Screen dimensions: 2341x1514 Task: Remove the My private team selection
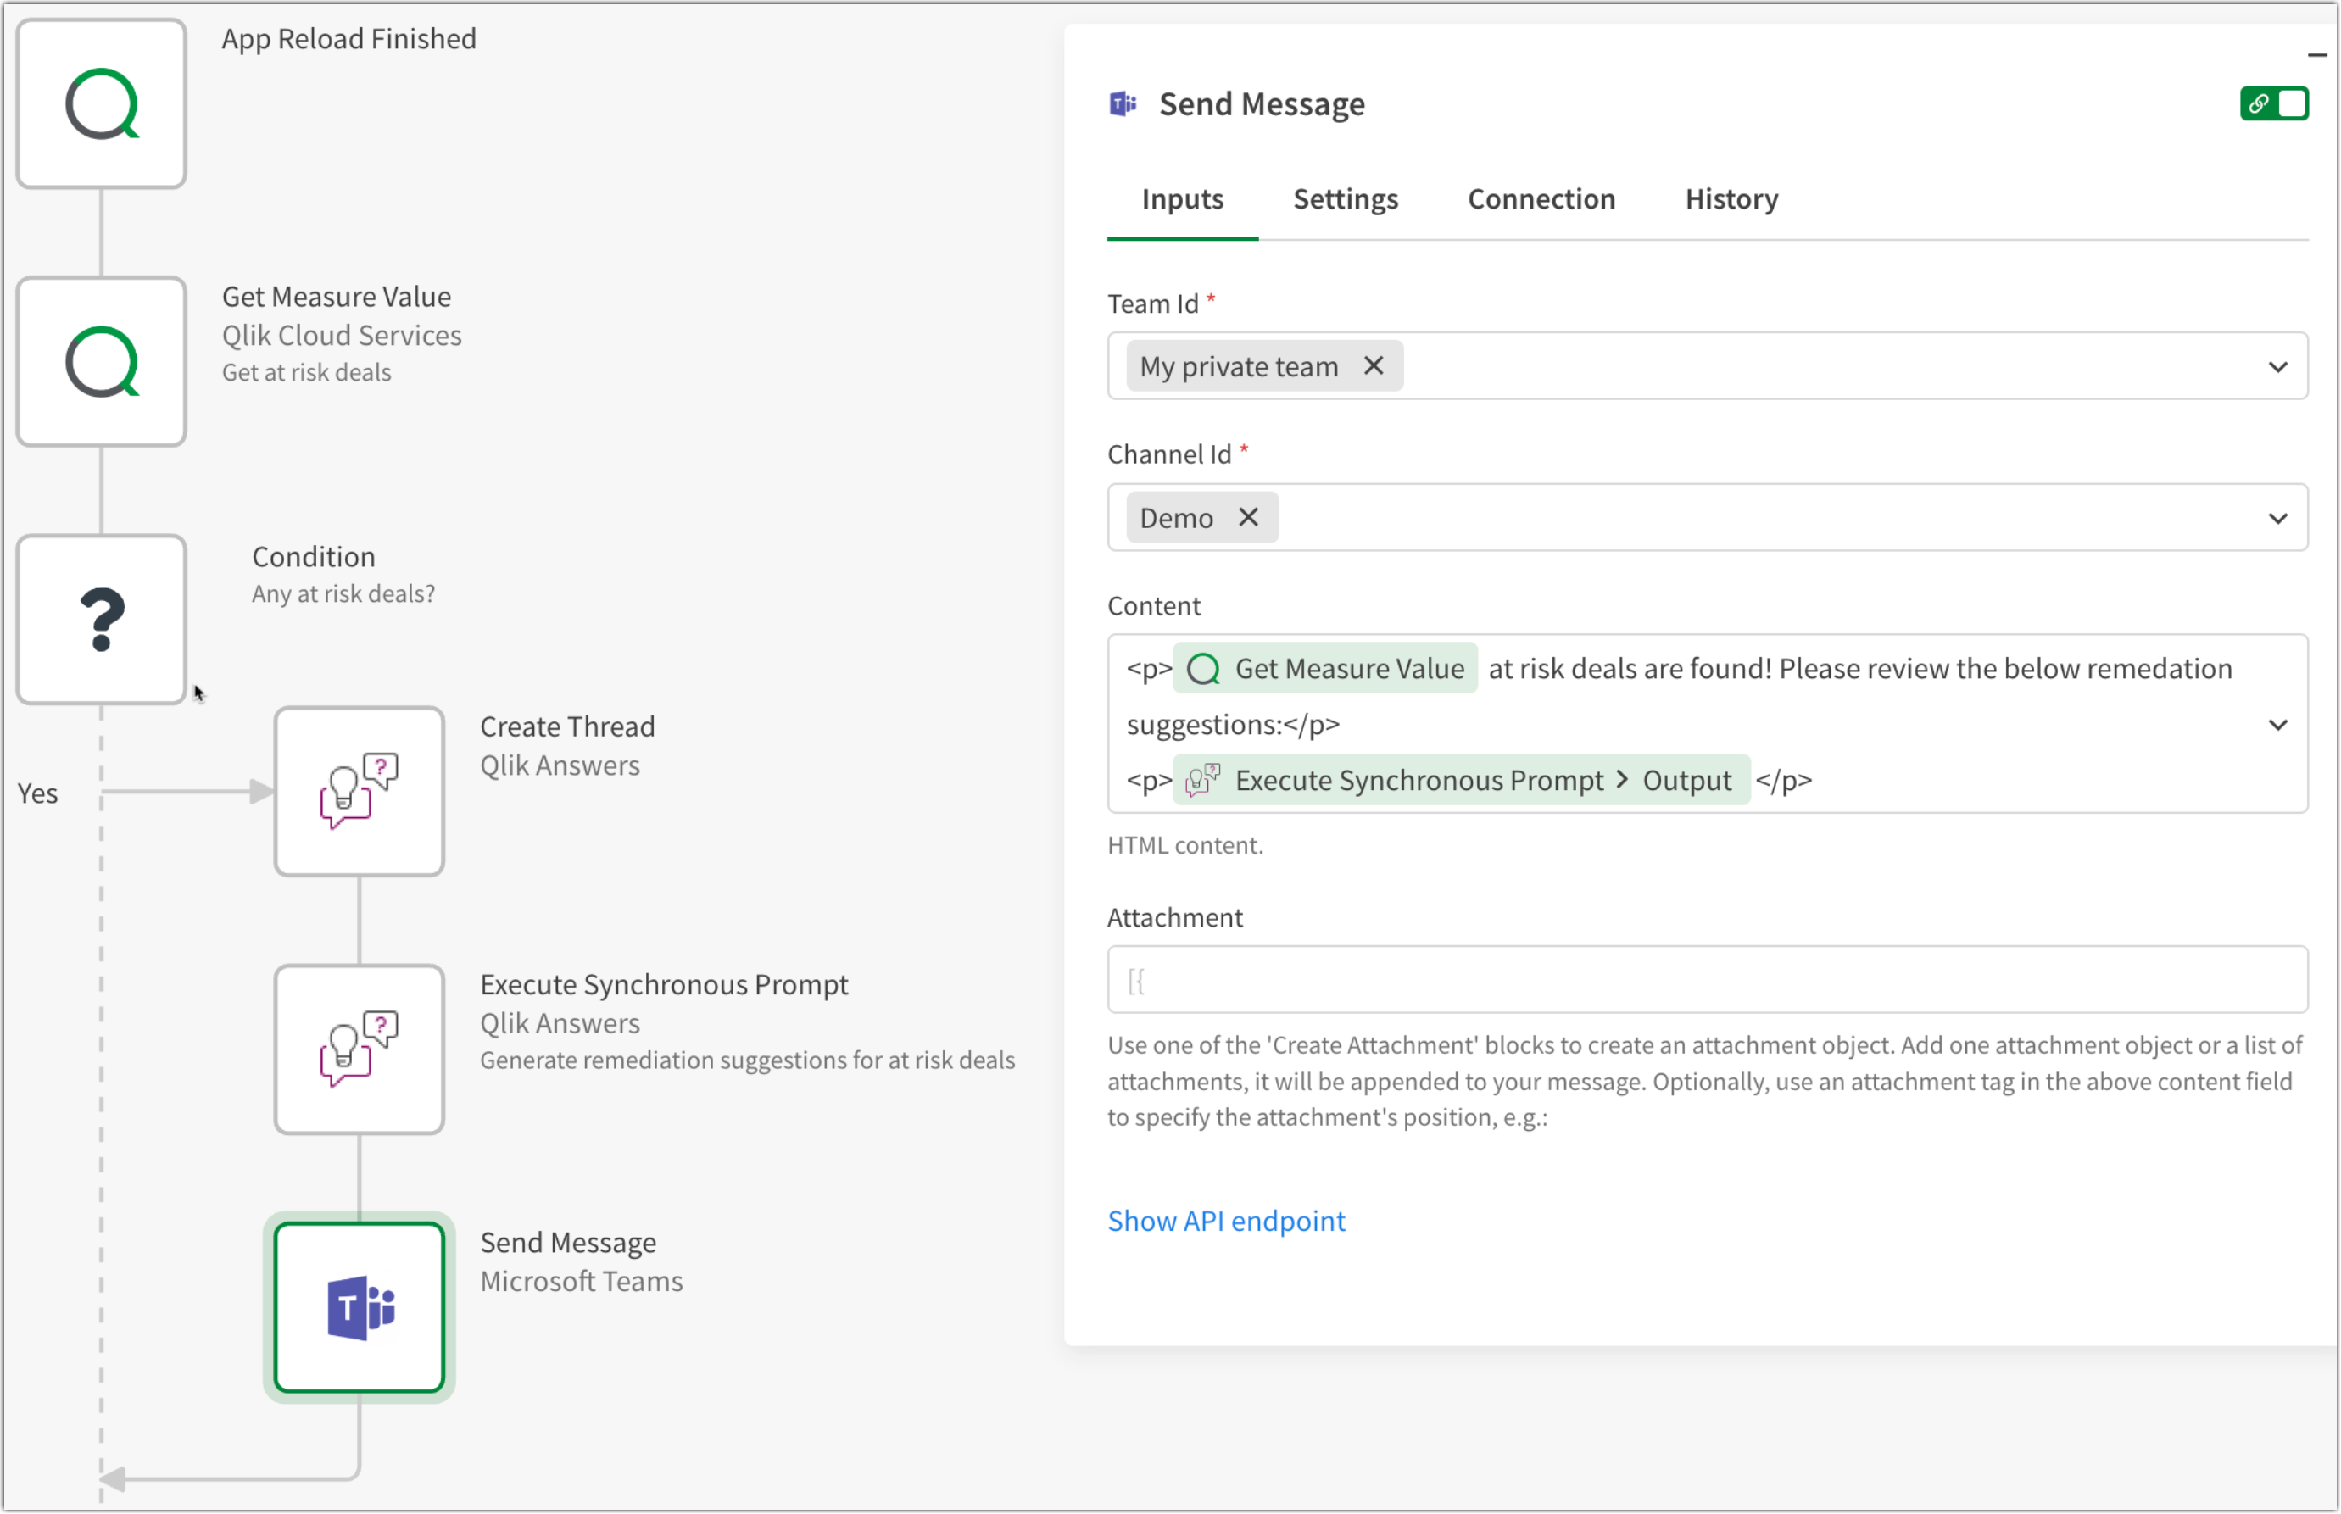click(1374, 365)
